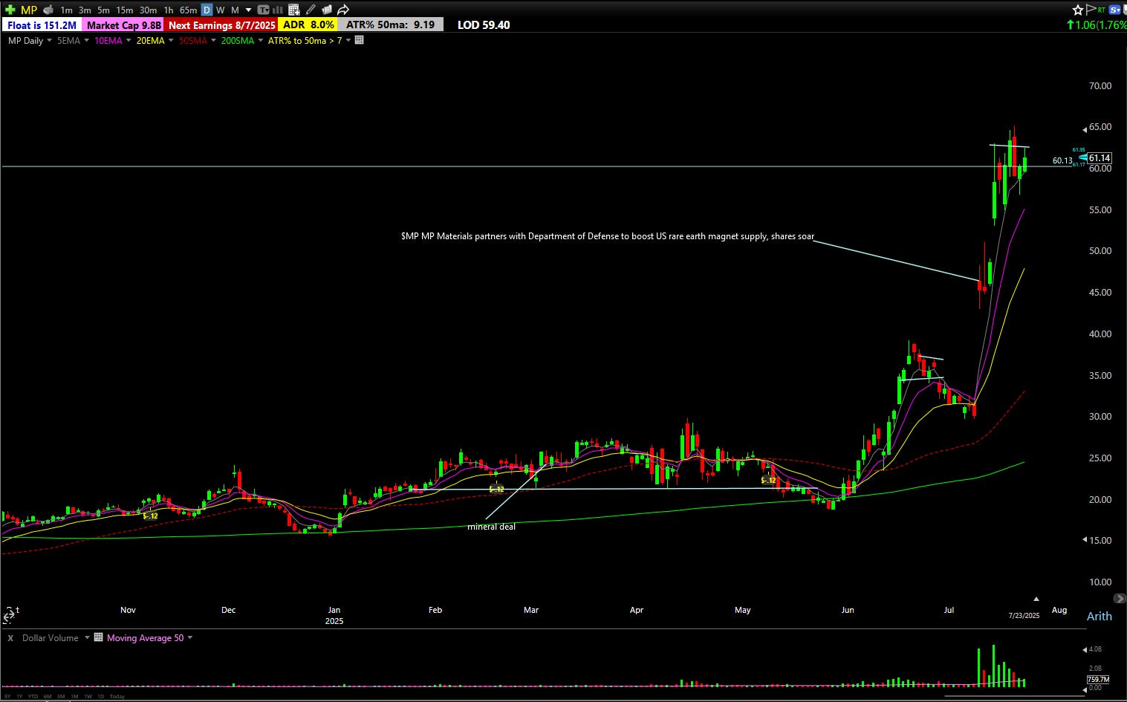This screenshot has width=1127, height=702.
Task: Open the 5EMA indicator dropdown
Action: (86, 41)
